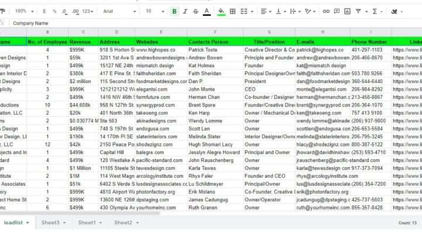Toggle bold formatting in toolbar
Viewport: 422px width, 237px height.
174,11
